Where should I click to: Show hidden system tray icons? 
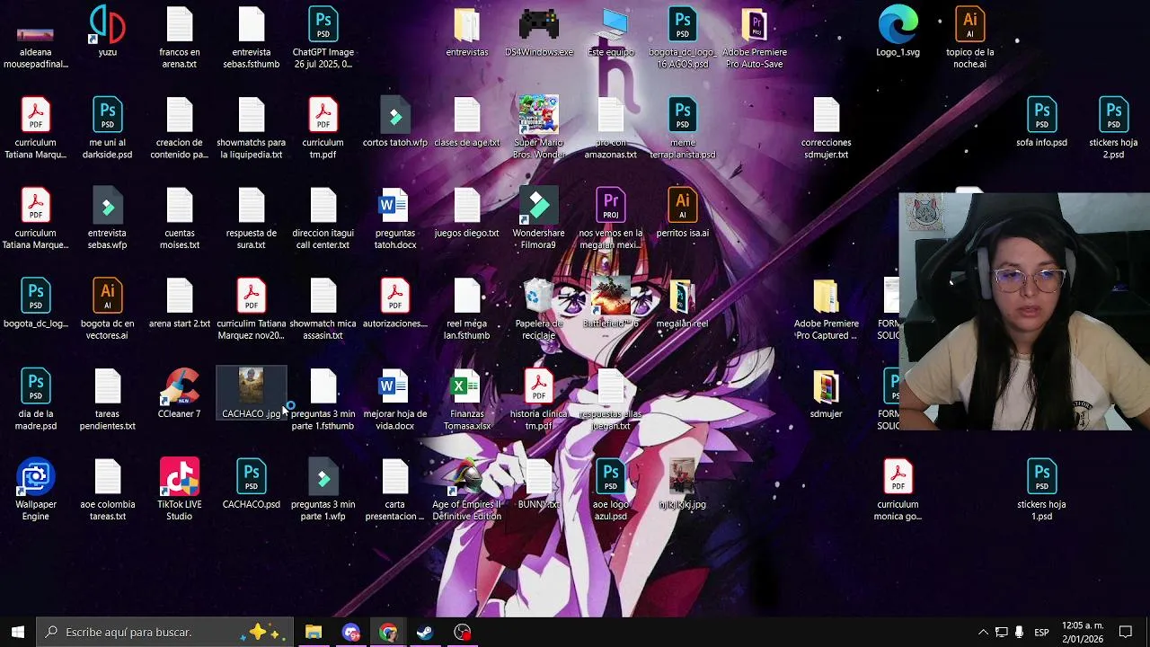[983, 632]
